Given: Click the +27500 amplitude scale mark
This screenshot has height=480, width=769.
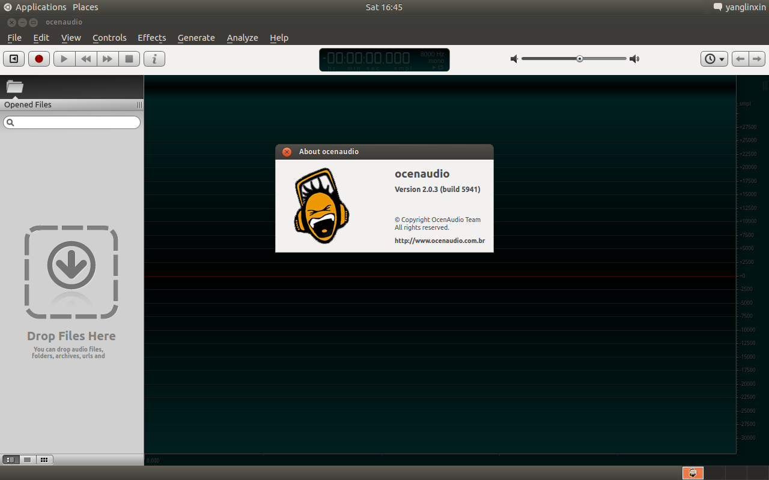Looking at the screenshot, I should point(748,127).
